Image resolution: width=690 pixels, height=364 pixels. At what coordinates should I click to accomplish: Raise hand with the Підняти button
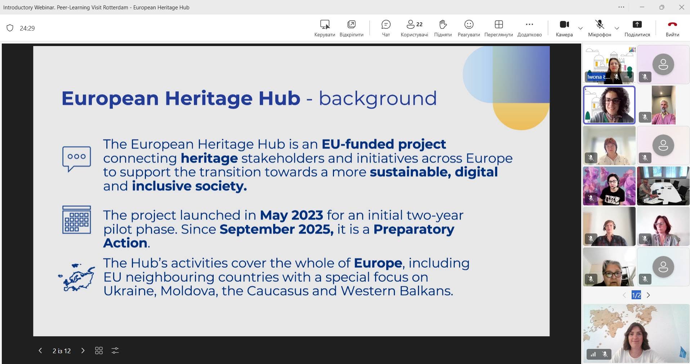point(443,28)
